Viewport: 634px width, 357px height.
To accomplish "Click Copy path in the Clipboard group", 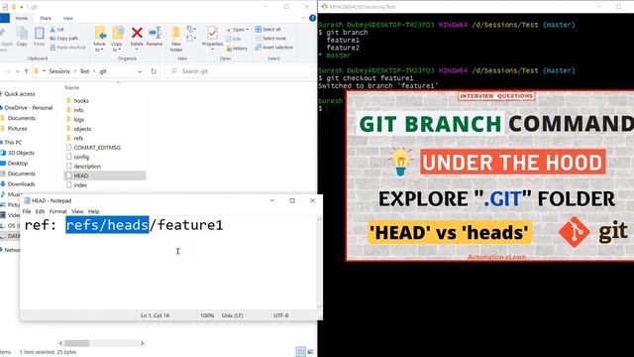I will pos(63,39).
